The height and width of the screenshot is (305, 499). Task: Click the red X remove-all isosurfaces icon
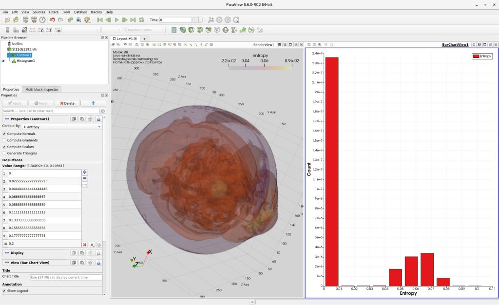[84, 244]
